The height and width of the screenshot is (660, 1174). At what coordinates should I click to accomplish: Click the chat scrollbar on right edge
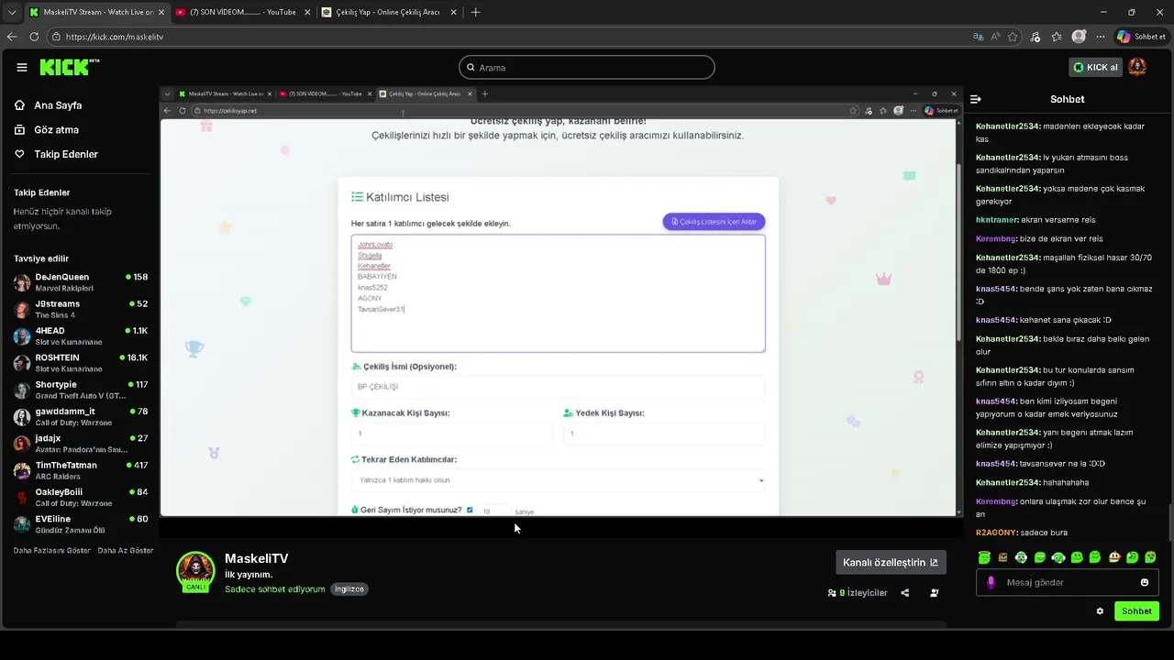tap(1169, 522)
